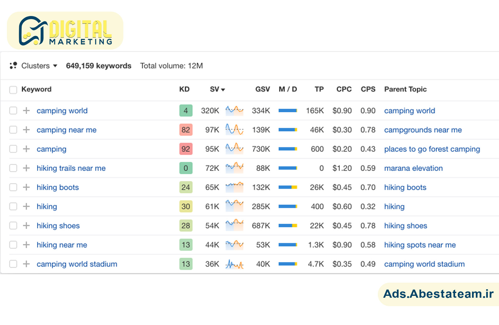Click the TP column header
The width and height of the screenshot is (499, 325).
319,89
